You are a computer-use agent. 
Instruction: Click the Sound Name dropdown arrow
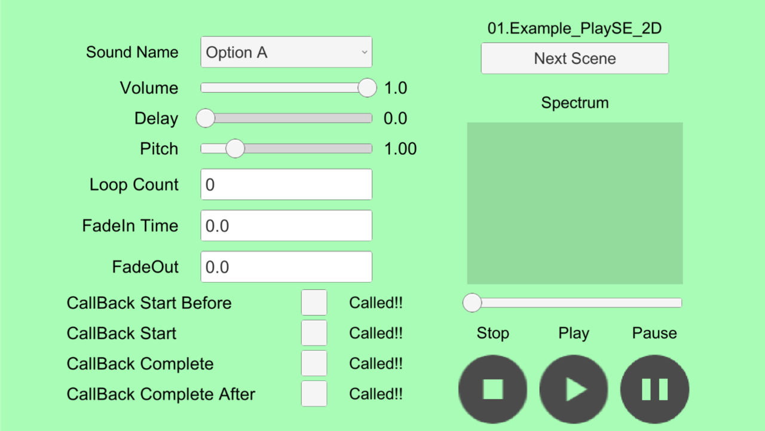coord(364,53)
